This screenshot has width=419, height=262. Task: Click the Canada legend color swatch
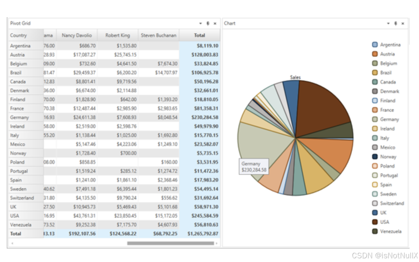point(375,82)
